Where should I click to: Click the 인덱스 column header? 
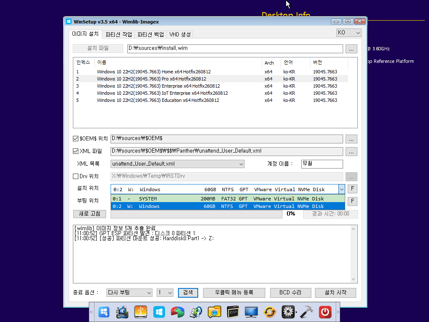click(84, 62)
